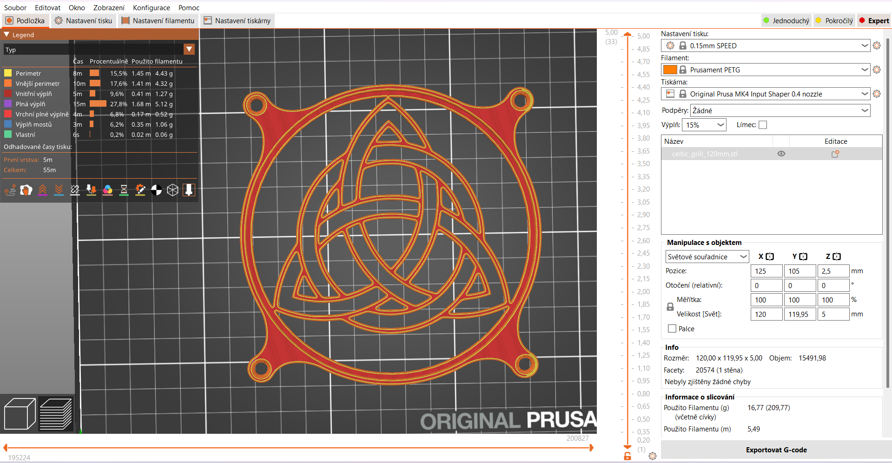This screenshot has height=463, width=892.
Task: Open the Konfigurace menu
Action: pos(152,7)
